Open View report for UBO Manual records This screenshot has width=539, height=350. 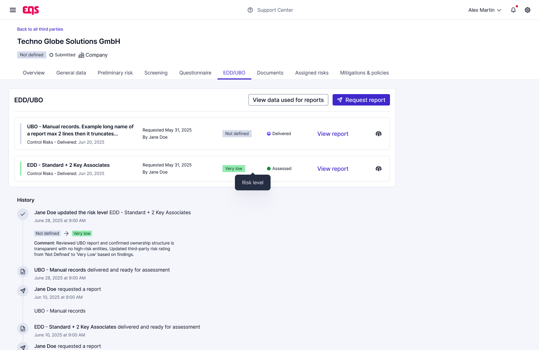tap(333, 134)
